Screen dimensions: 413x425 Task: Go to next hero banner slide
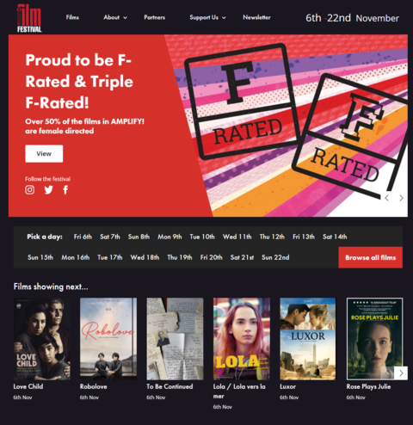(401, 198)
